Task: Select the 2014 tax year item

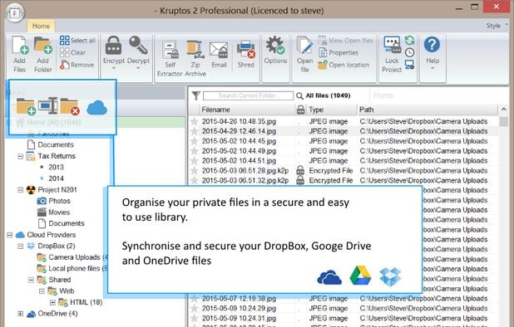Action: pos(56,178)
